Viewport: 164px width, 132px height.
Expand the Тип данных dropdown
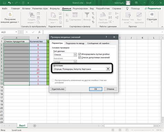click(x=75, y=55)
